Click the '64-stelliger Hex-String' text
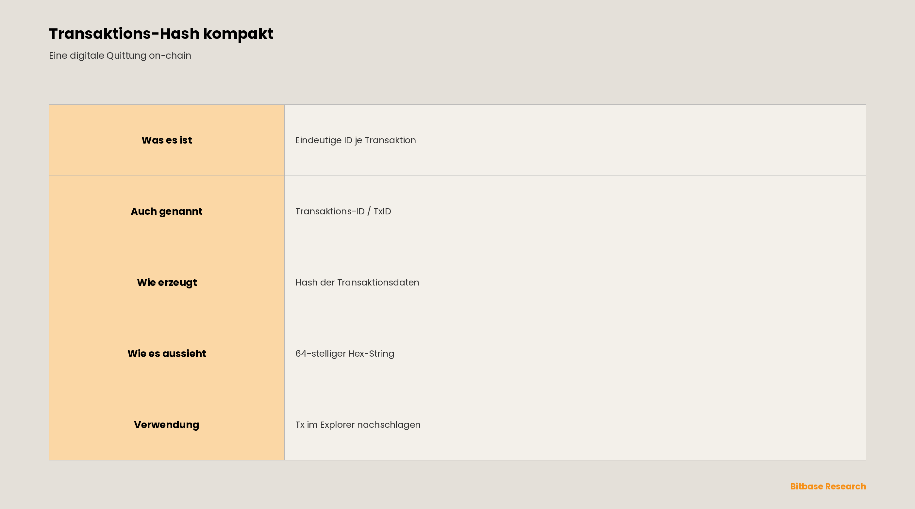Viewport: 915px width, 509px height. (x=345, y=354)
